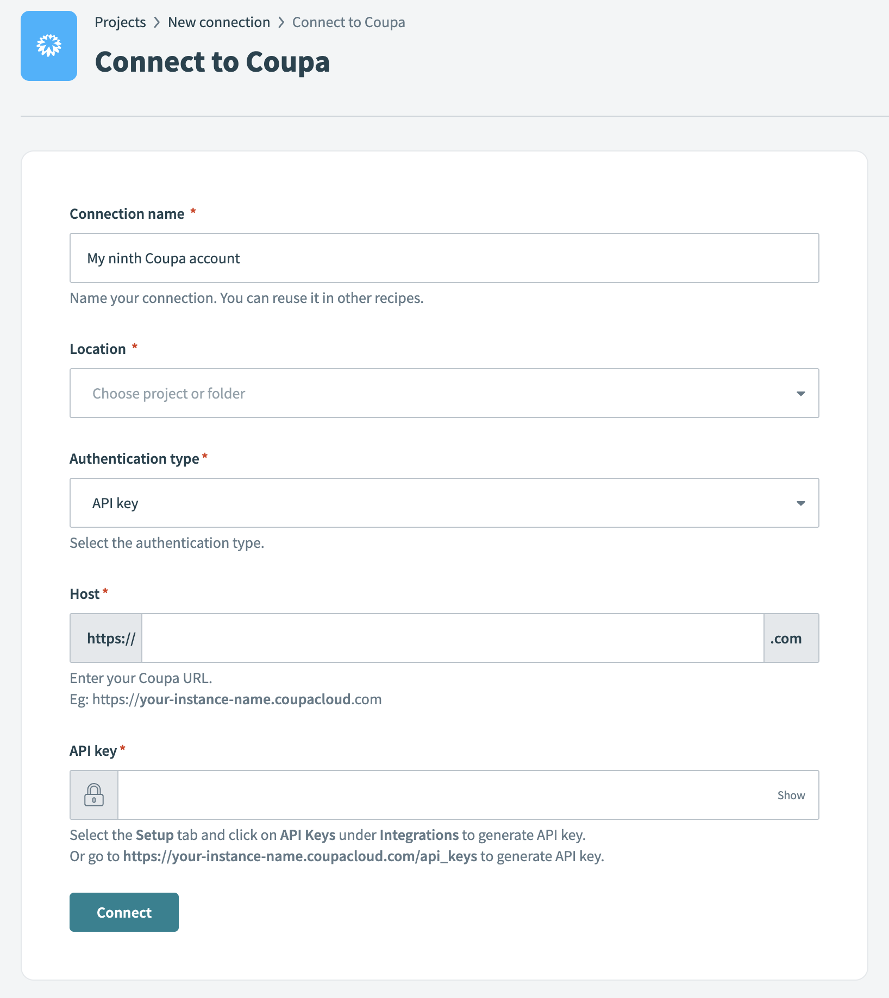Navigate to Projects in the breadcrumb
This screenshot has width=889, height=998.
[x=120, y=22]
